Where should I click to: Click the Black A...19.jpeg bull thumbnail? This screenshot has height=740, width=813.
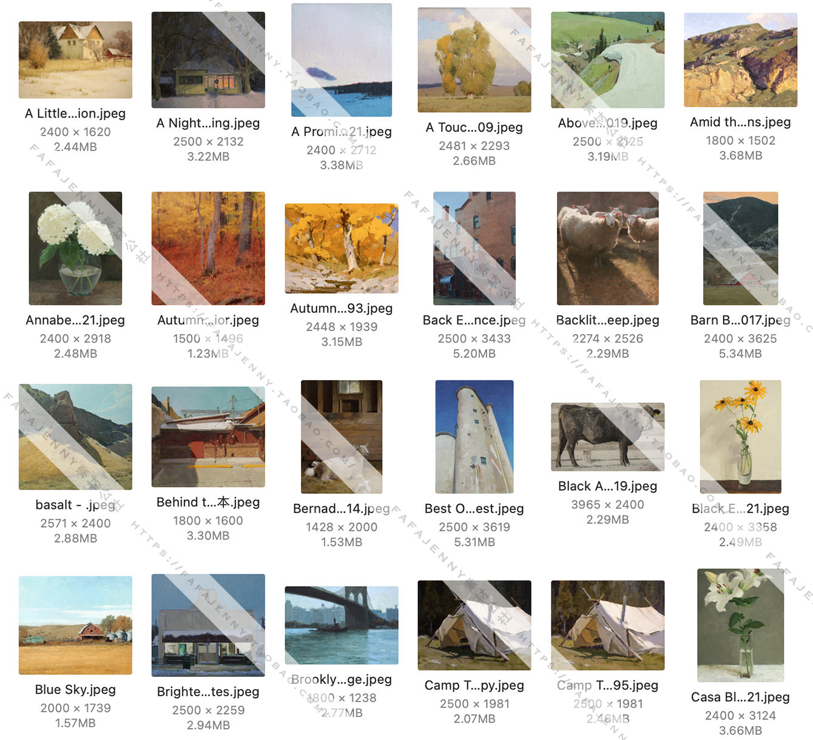point(607,437)
